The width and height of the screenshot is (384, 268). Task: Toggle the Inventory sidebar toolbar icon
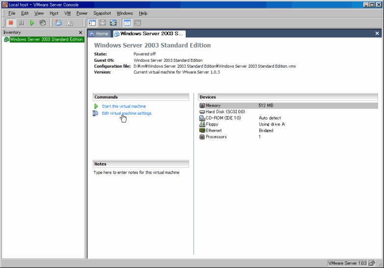[x=92, y=23]
